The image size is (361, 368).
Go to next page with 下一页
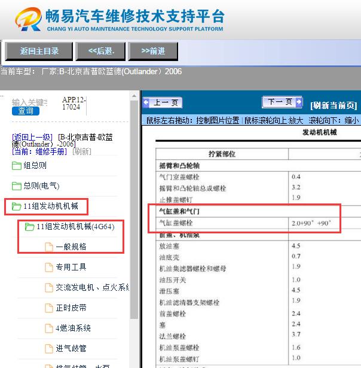[282, 102]
